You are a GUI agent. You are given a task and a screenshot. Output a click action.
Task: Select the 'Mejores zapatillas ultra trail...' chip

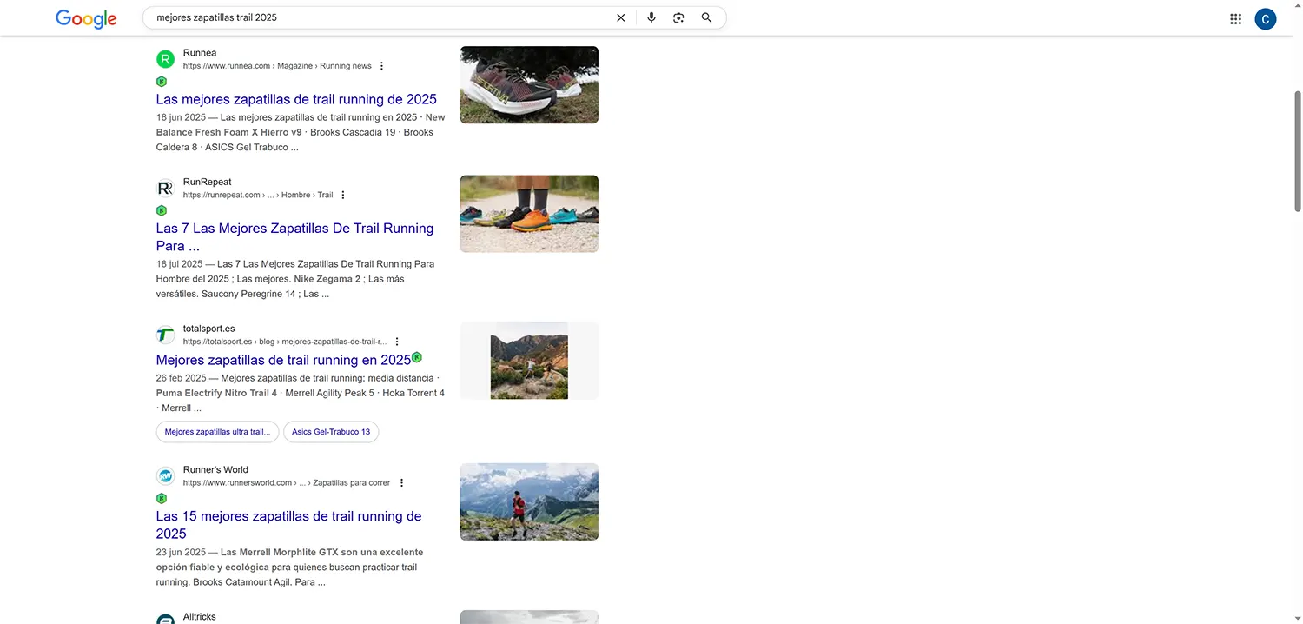tap(217, 432)
